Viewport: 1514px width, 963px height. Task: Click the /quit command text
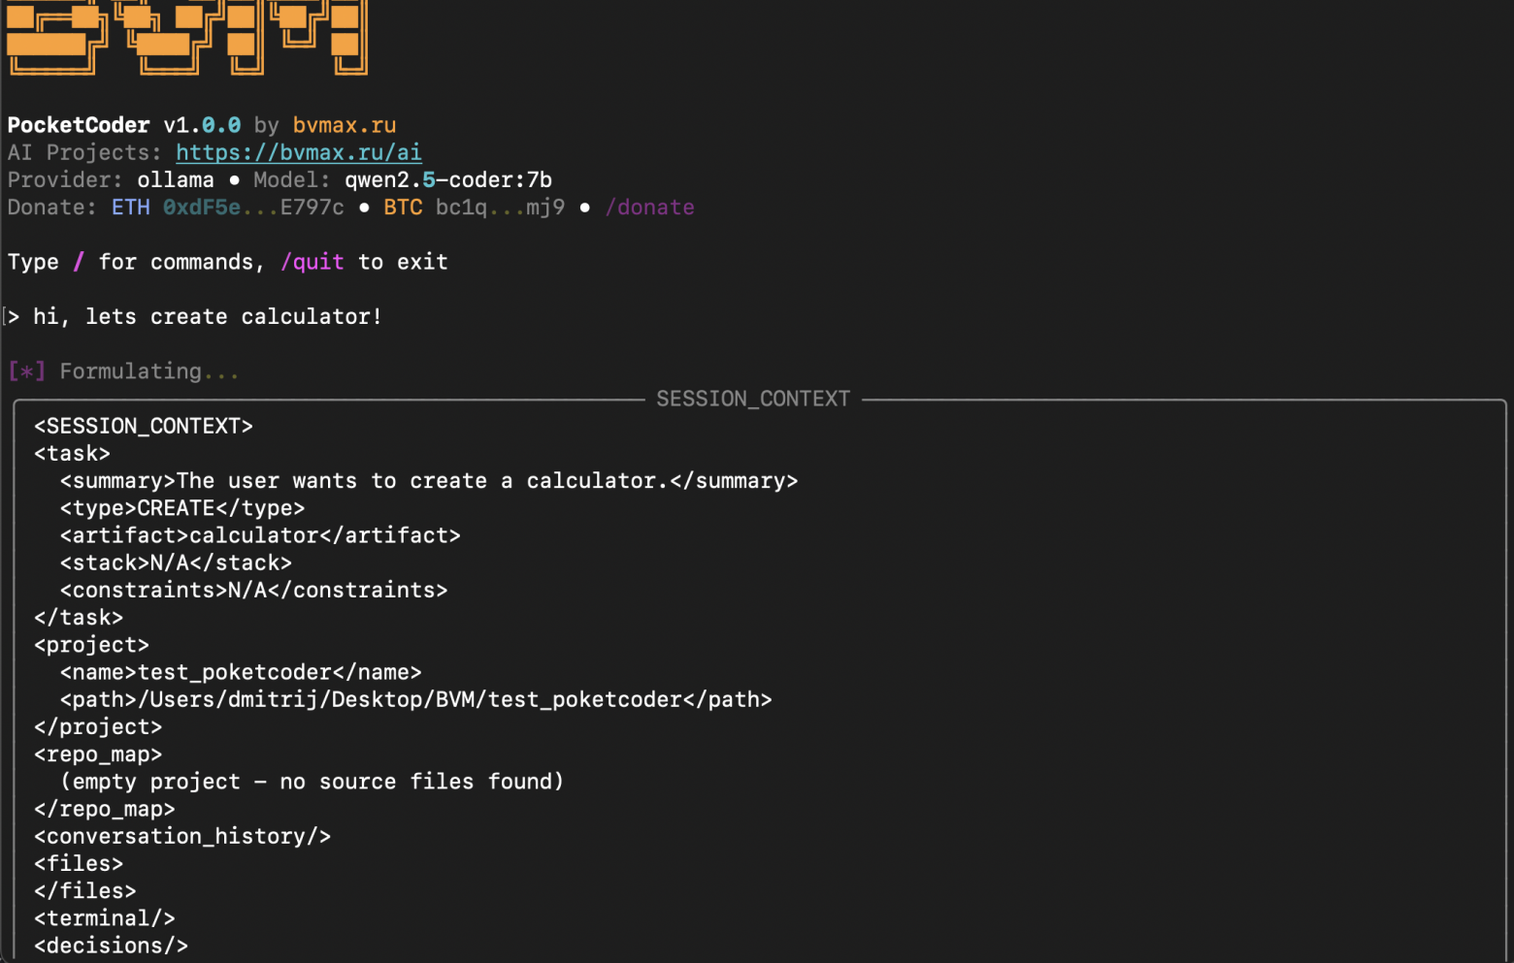pos(313,263)
